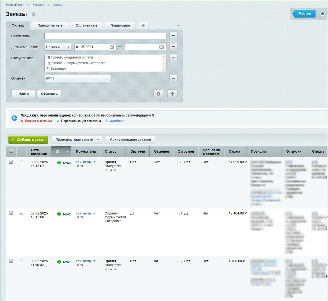Remove the Покупатель filter field
This screenshot has width=328, height=301.
coord(173,36)
